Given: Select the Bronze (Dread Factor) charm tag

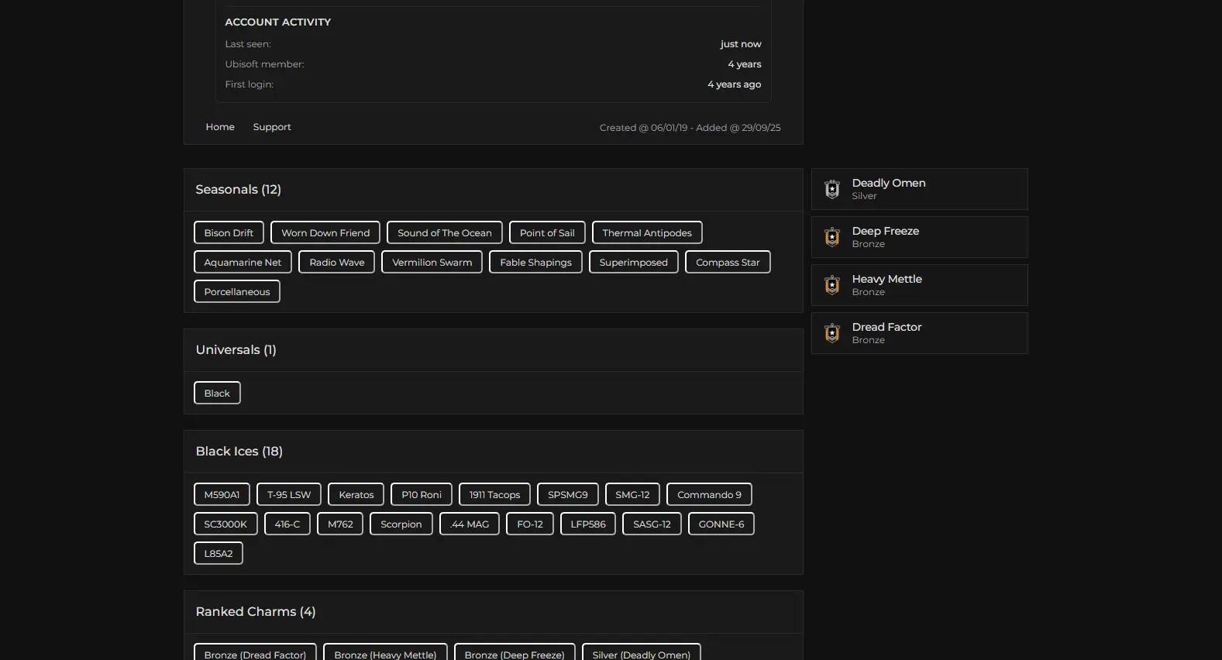Looking at the screenshot, I should point(255,654).
